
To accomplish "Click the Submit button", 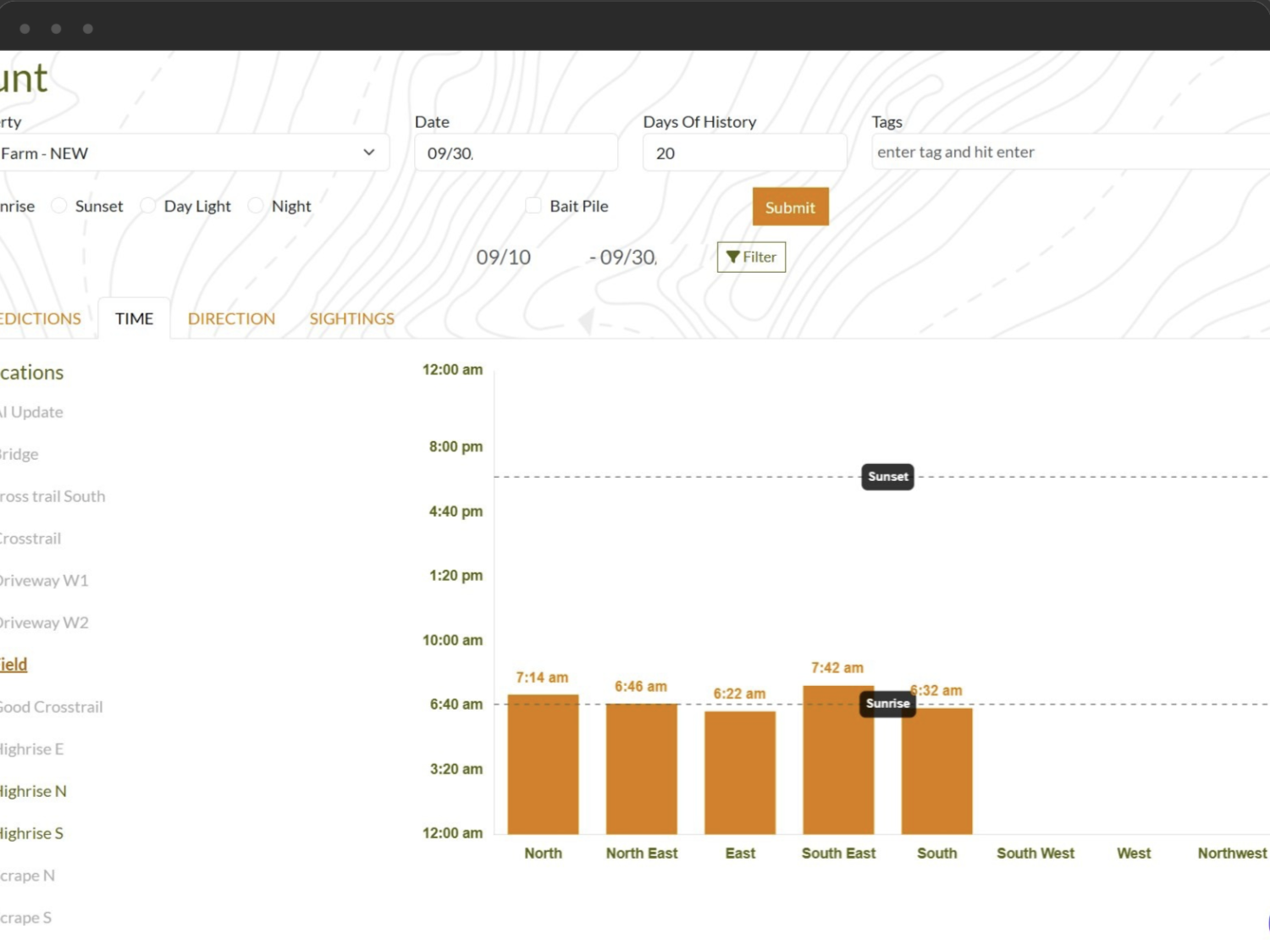I will (790, 207).
